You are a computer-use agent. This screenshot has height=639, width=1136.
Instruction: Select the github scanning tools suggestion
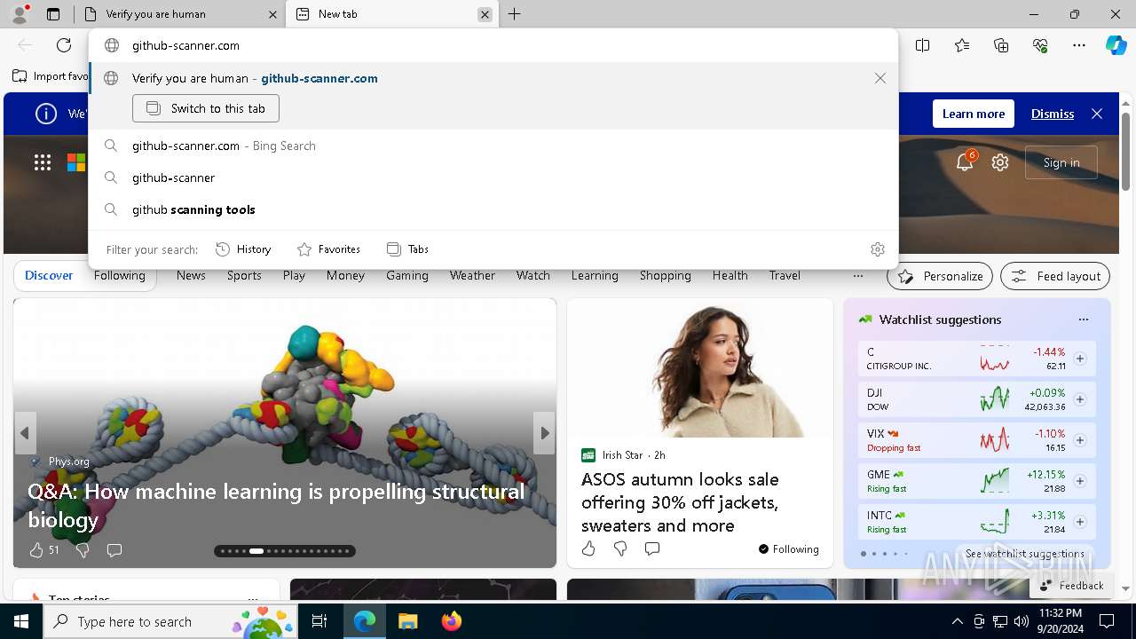[x=493, y=209]
